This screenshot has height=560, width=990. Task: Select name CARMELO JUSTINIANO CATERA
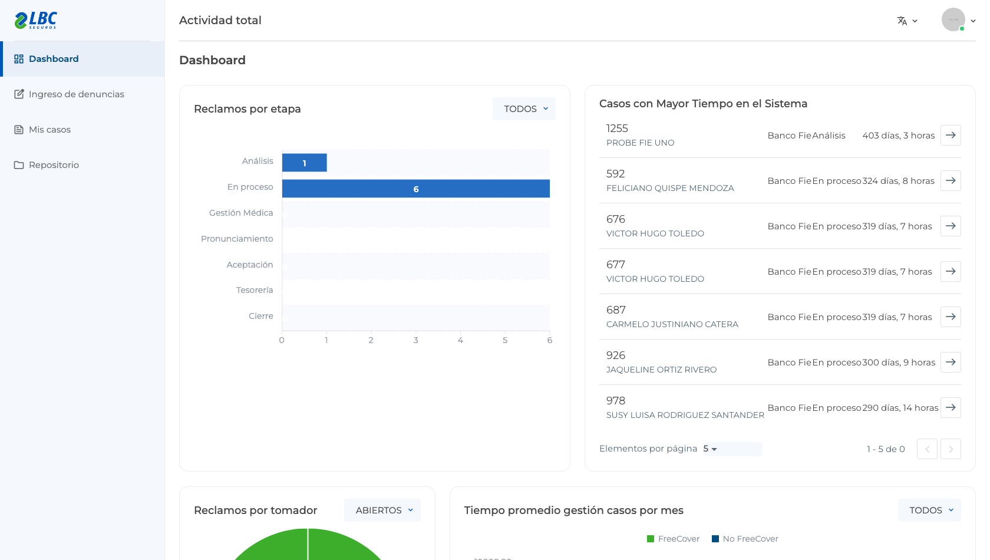pyautogui.click(x=672, y=324)
